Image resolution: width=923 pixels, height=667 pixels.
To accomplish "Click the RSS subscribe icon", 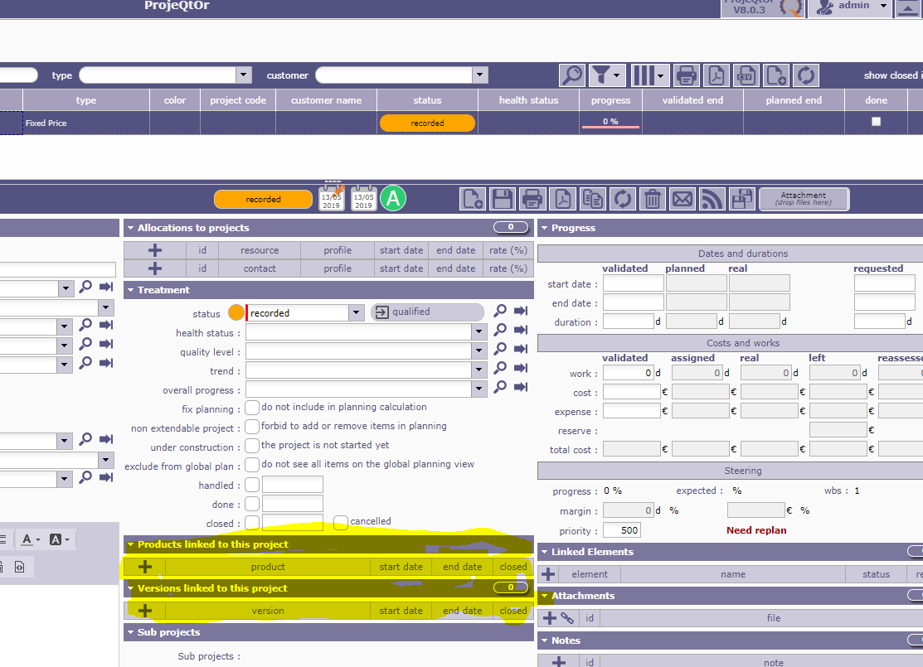I will (712, 199).
